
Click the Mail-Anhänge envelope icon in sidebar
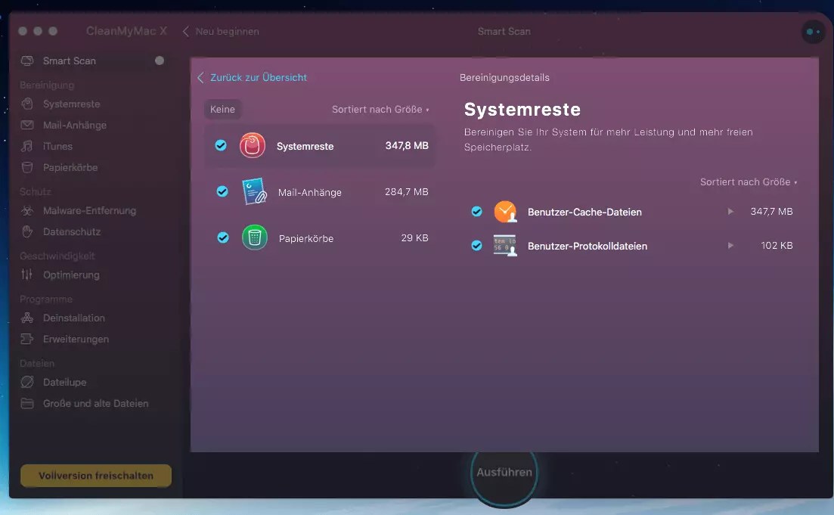(x=27, y=125)
